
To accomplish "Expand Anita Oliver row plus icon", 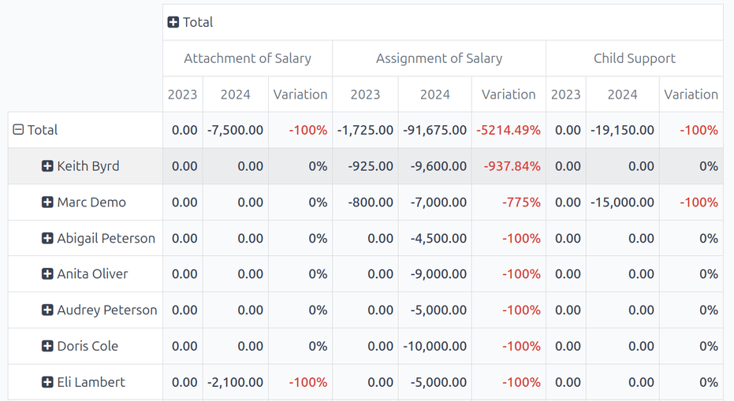I will click(x=47, y=274).
